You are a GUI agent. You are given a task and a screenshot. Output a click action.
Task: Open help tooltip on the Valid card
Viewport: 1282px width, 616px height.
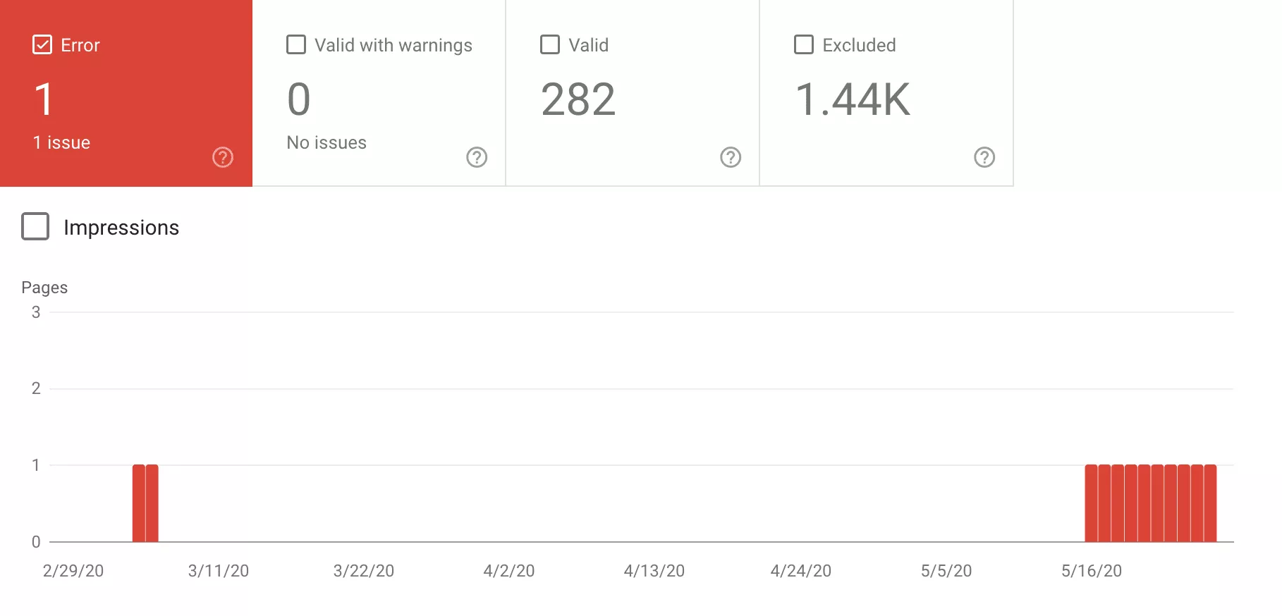[731, 157]
